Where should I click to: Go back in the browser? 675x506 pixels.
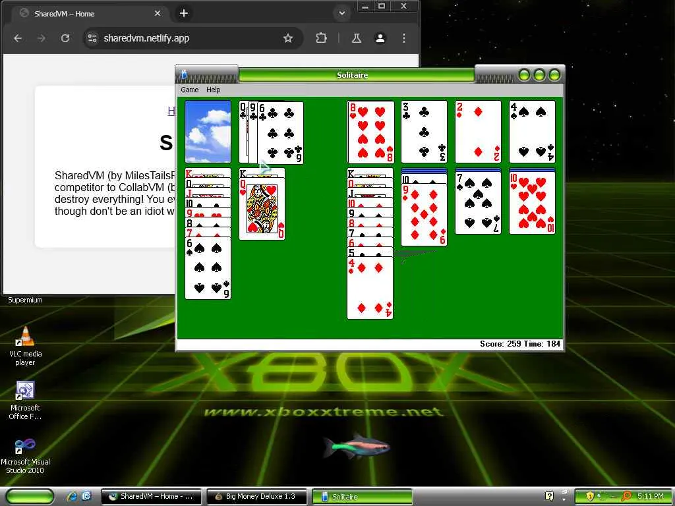pos(18,38)
